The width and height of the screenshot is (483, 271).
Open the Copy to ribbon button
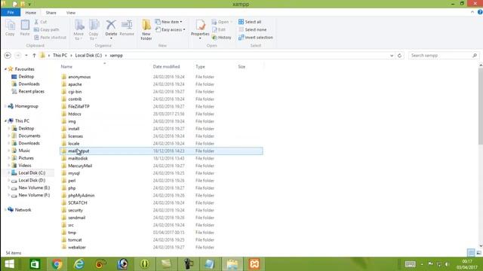[x=94, y=29]
